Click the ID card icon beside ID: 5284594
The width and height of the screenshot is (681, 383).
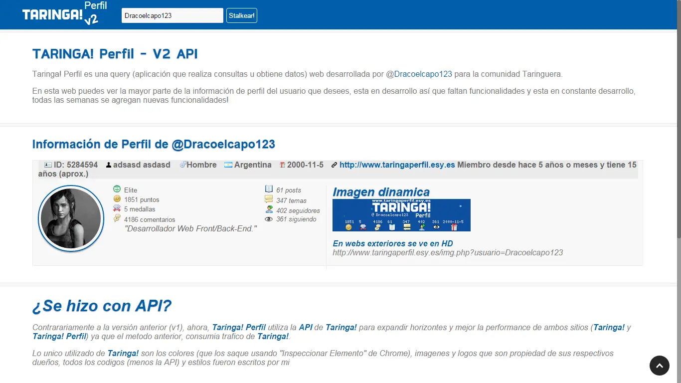pyautogui.click(x=48, y=165)
